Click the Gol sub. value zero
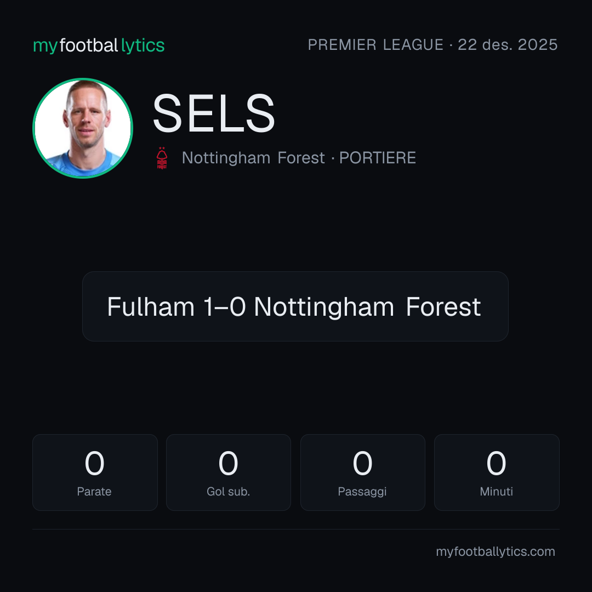Viewport: 592px width, 592px height. click(229, 463)
